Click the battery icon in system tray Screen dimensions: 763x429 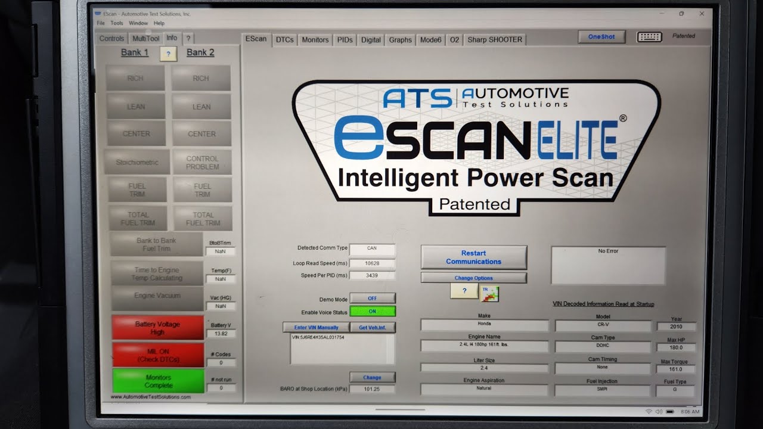(x=669, y=412)
